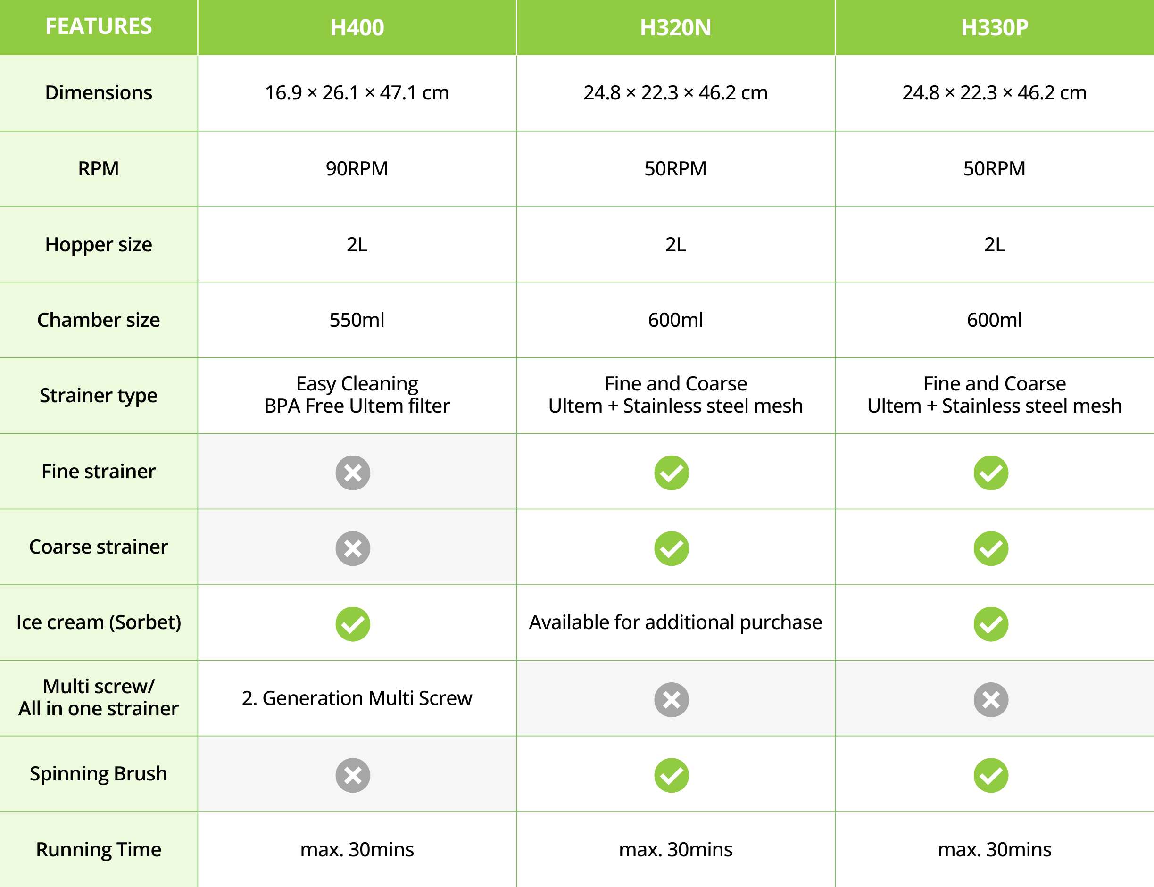Click the green check for H330P Ice cream
1154x887 pixels.
tap(991, 623)
